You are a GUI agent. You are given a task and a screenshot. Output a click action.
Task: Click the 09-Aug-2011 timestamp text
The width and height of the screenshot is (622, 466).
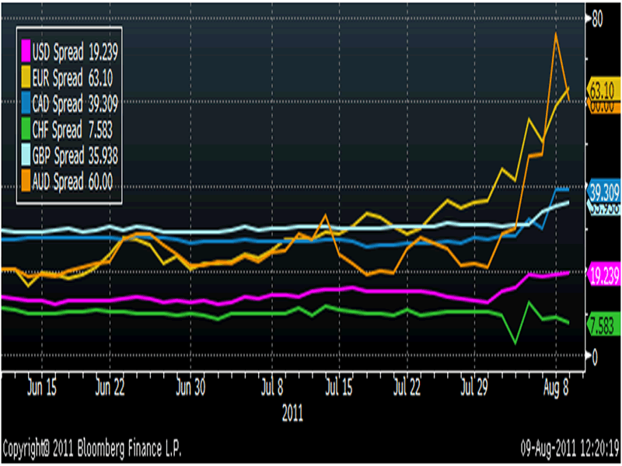569,449
